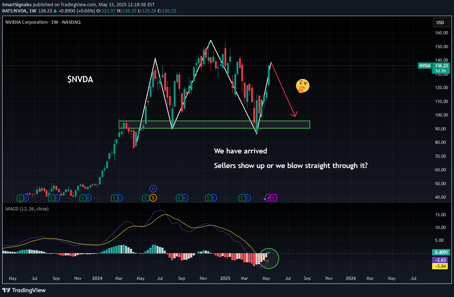
Task: Click the green E earnings marker for August 2024
Action: (x=179, y=198)
